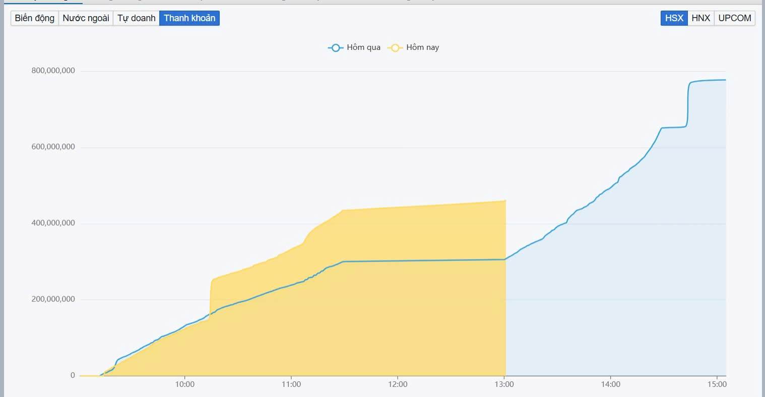The width and height of the screenshot is (765, 397).
Task: Switch to the Biến động tab
Action: point(35,18)
